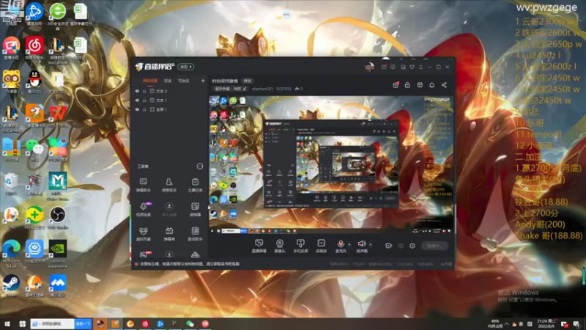
Task: Add a new scene with the plus button
Action: coord(203,81)
